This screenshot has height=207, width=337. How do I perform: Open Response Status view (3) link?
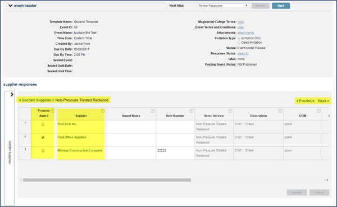(x=243, y=53)
